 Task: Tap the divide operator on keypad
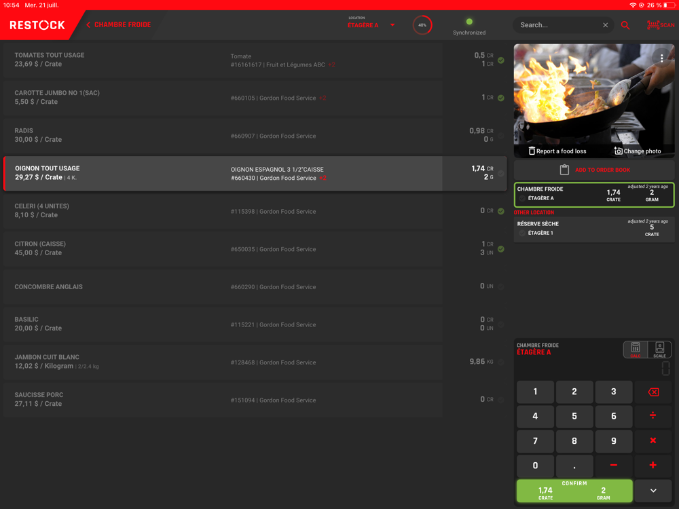pos(653,415)
